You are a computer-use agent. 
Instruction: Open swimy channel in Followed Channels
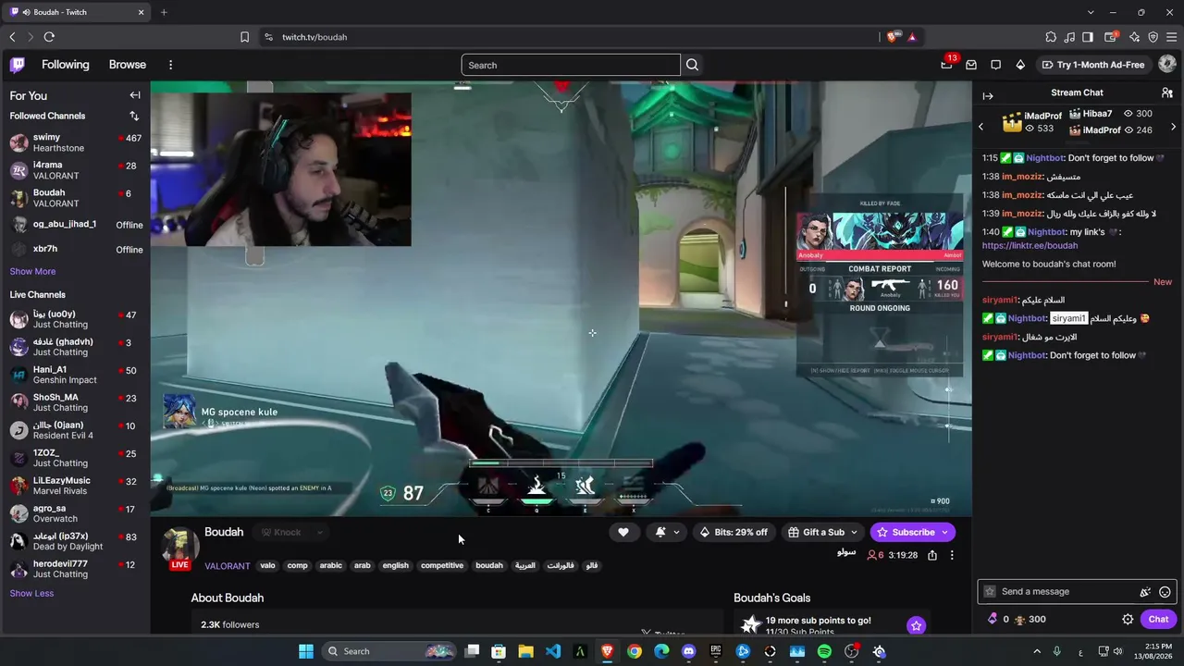pos(75,142)
